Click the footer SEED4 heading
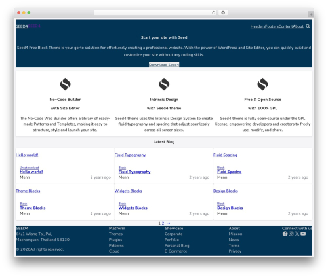 point(22,229)
